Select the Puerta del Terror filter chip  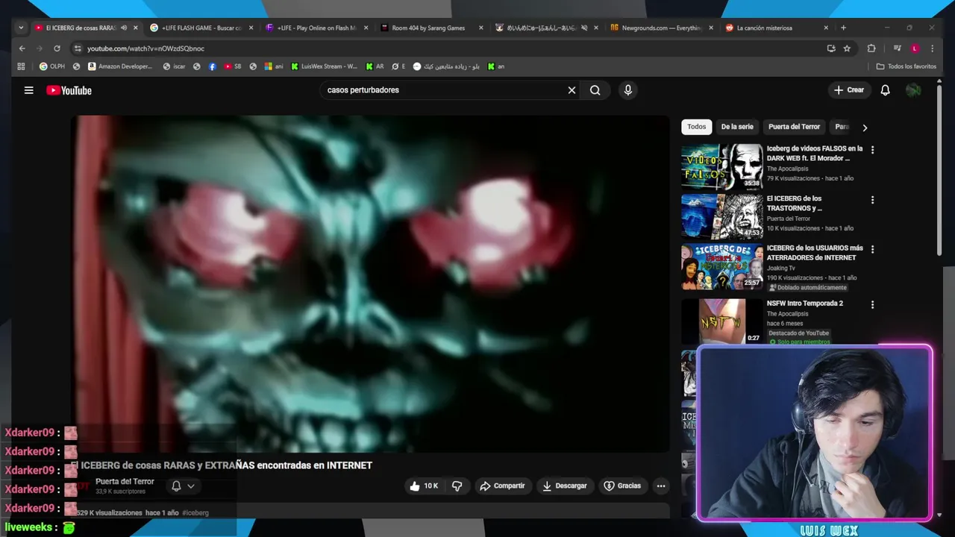[x=794, y=127]
